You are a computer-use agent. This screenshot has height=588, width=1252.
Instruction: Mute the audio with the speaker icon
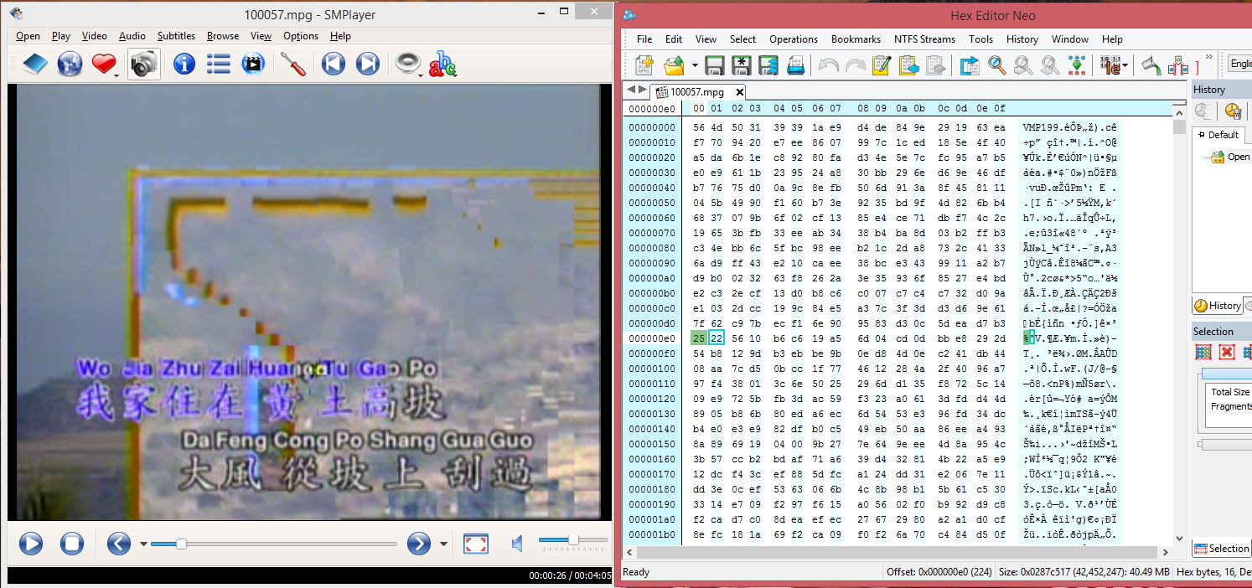pos(518,544)
